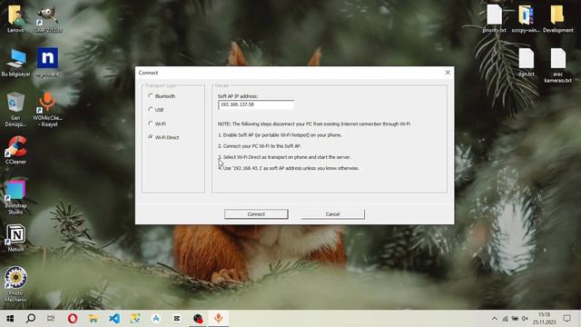Image resolution: width=581 pixels, height=327 pixels.
Task: Launch Bootstrap Studio from desktop
Action: click(15, 197)
